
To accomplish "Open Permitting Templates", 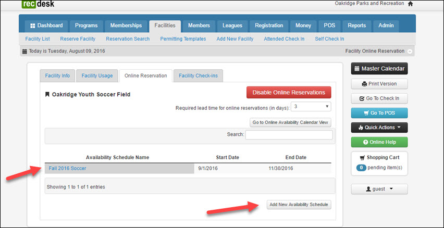I will point(183,39).
